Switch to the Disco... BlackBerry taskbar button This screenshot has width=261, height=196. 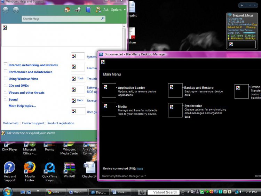pyautogui.click(x=99, y=192)
